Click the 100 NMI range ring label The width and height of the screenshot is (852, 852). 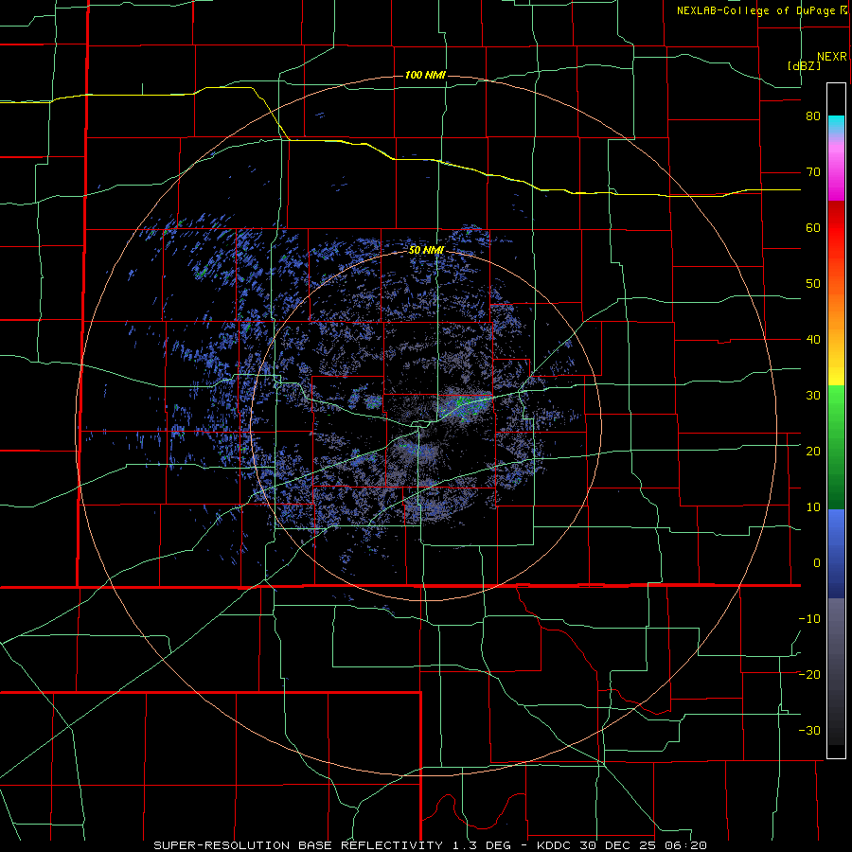(425, 75)
